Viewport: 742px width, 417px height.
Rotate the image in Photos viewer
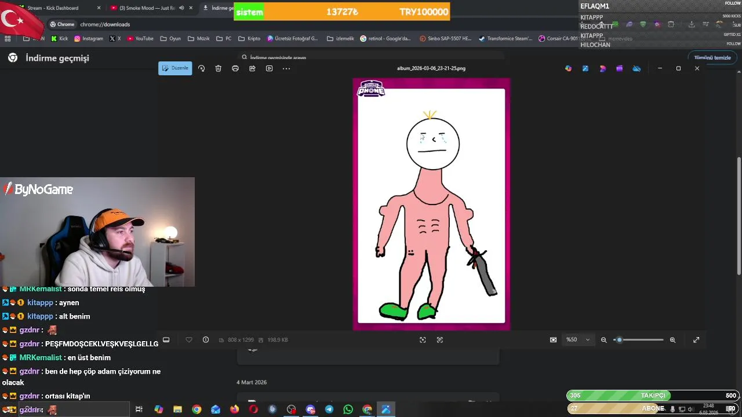click(201, 68)
